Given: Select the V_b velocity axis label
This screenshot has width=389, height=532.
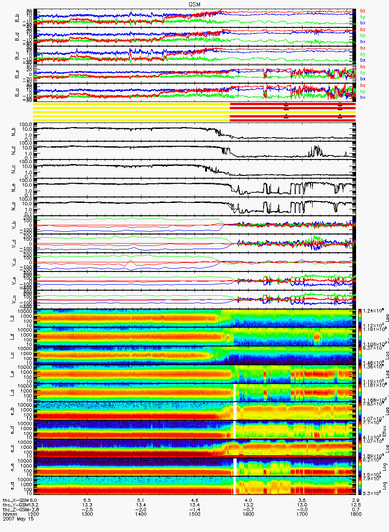Looking at the screenshot, I should point(14,225).
